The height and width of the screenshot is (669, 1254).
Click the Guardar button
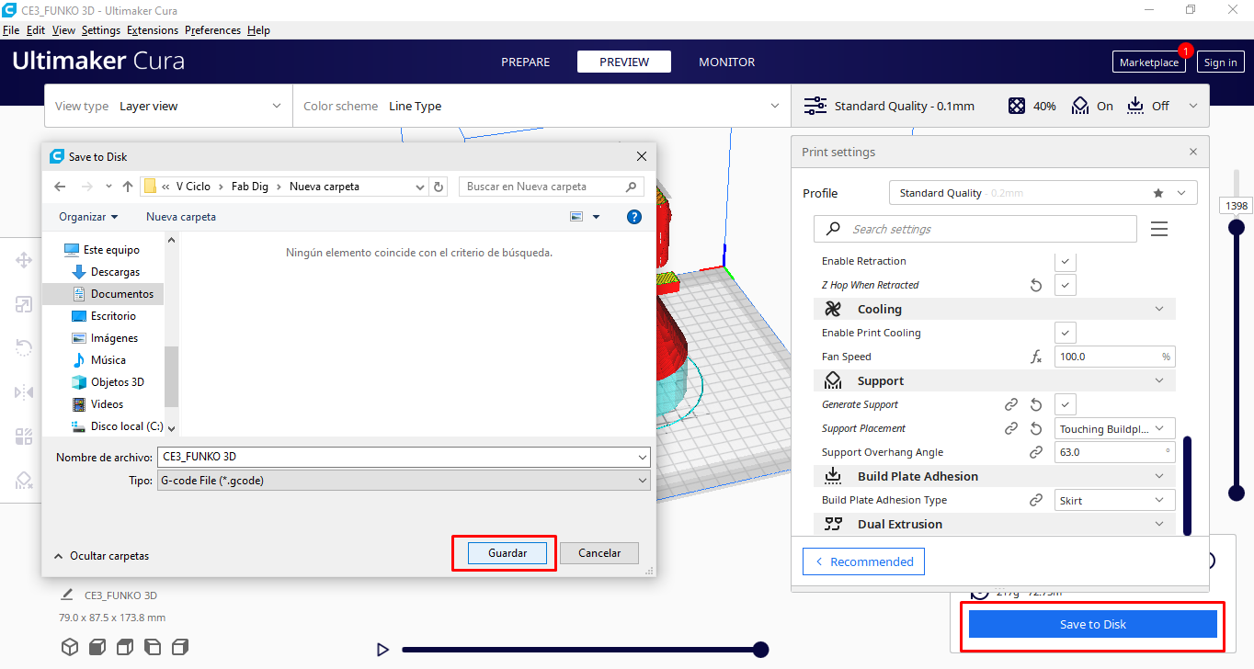tap(507, 553)
